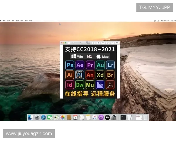Viewport: 176px width, 141px height.
Task: Open the Trash in the Dock
Action: (145, 117)
